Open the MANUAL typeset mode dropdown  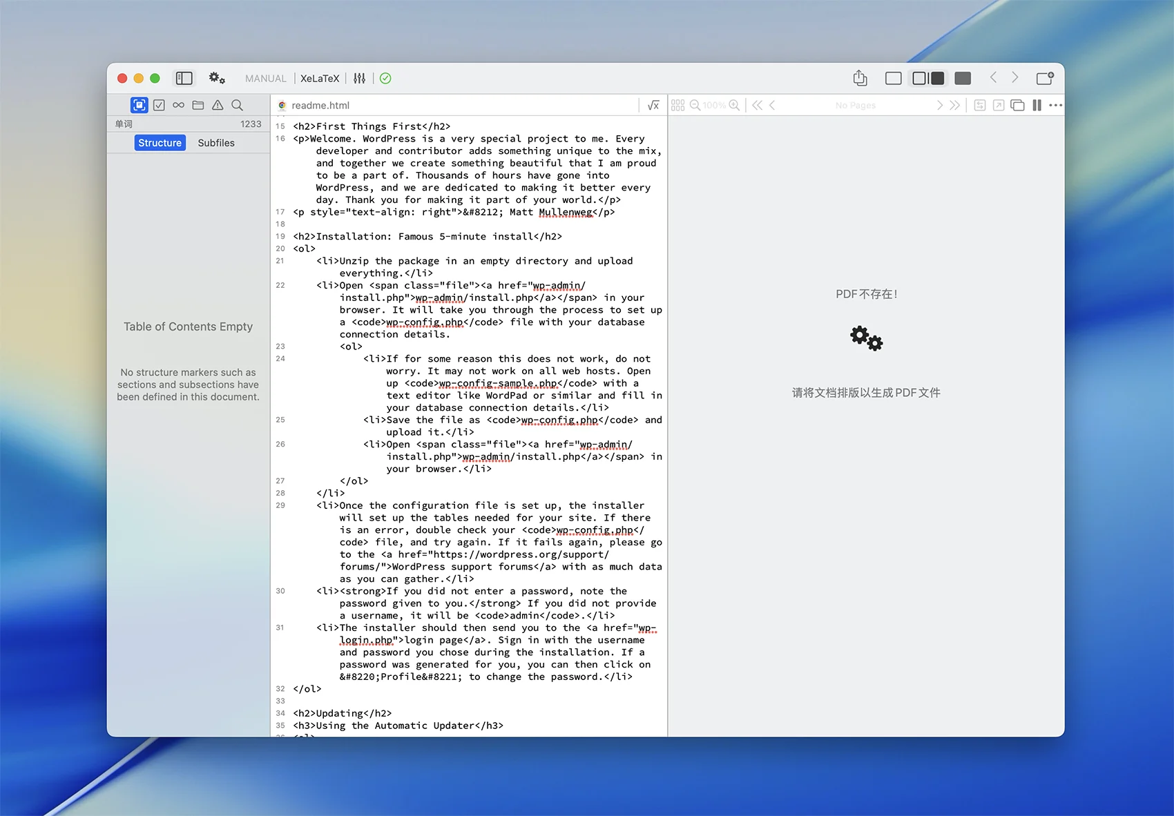coord(265,79)
